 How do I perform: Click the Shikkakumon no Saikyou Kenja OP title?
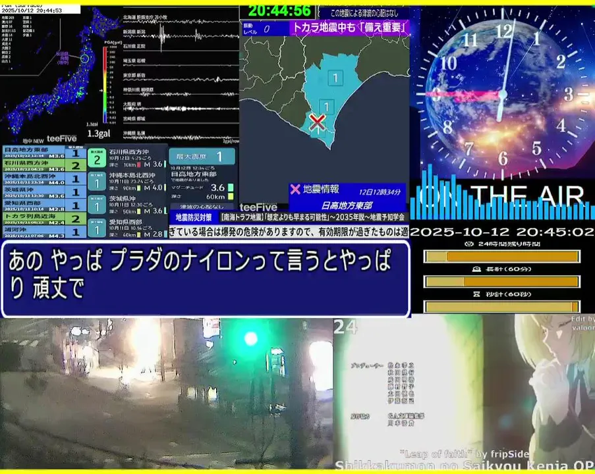click(x=465, y=465)
